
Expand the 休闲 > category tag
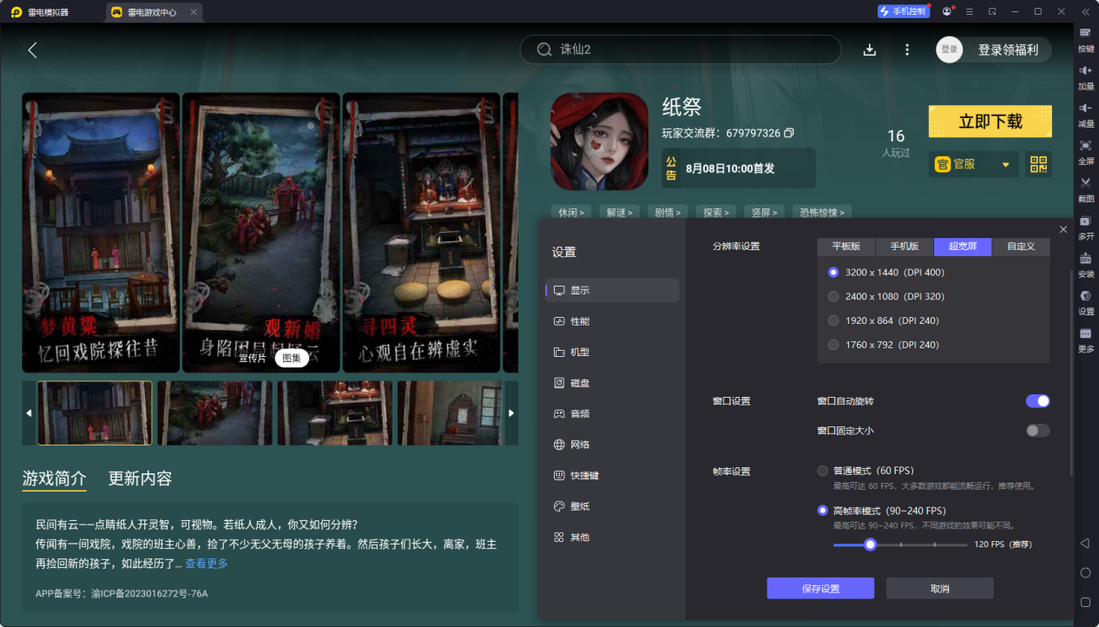571,212
